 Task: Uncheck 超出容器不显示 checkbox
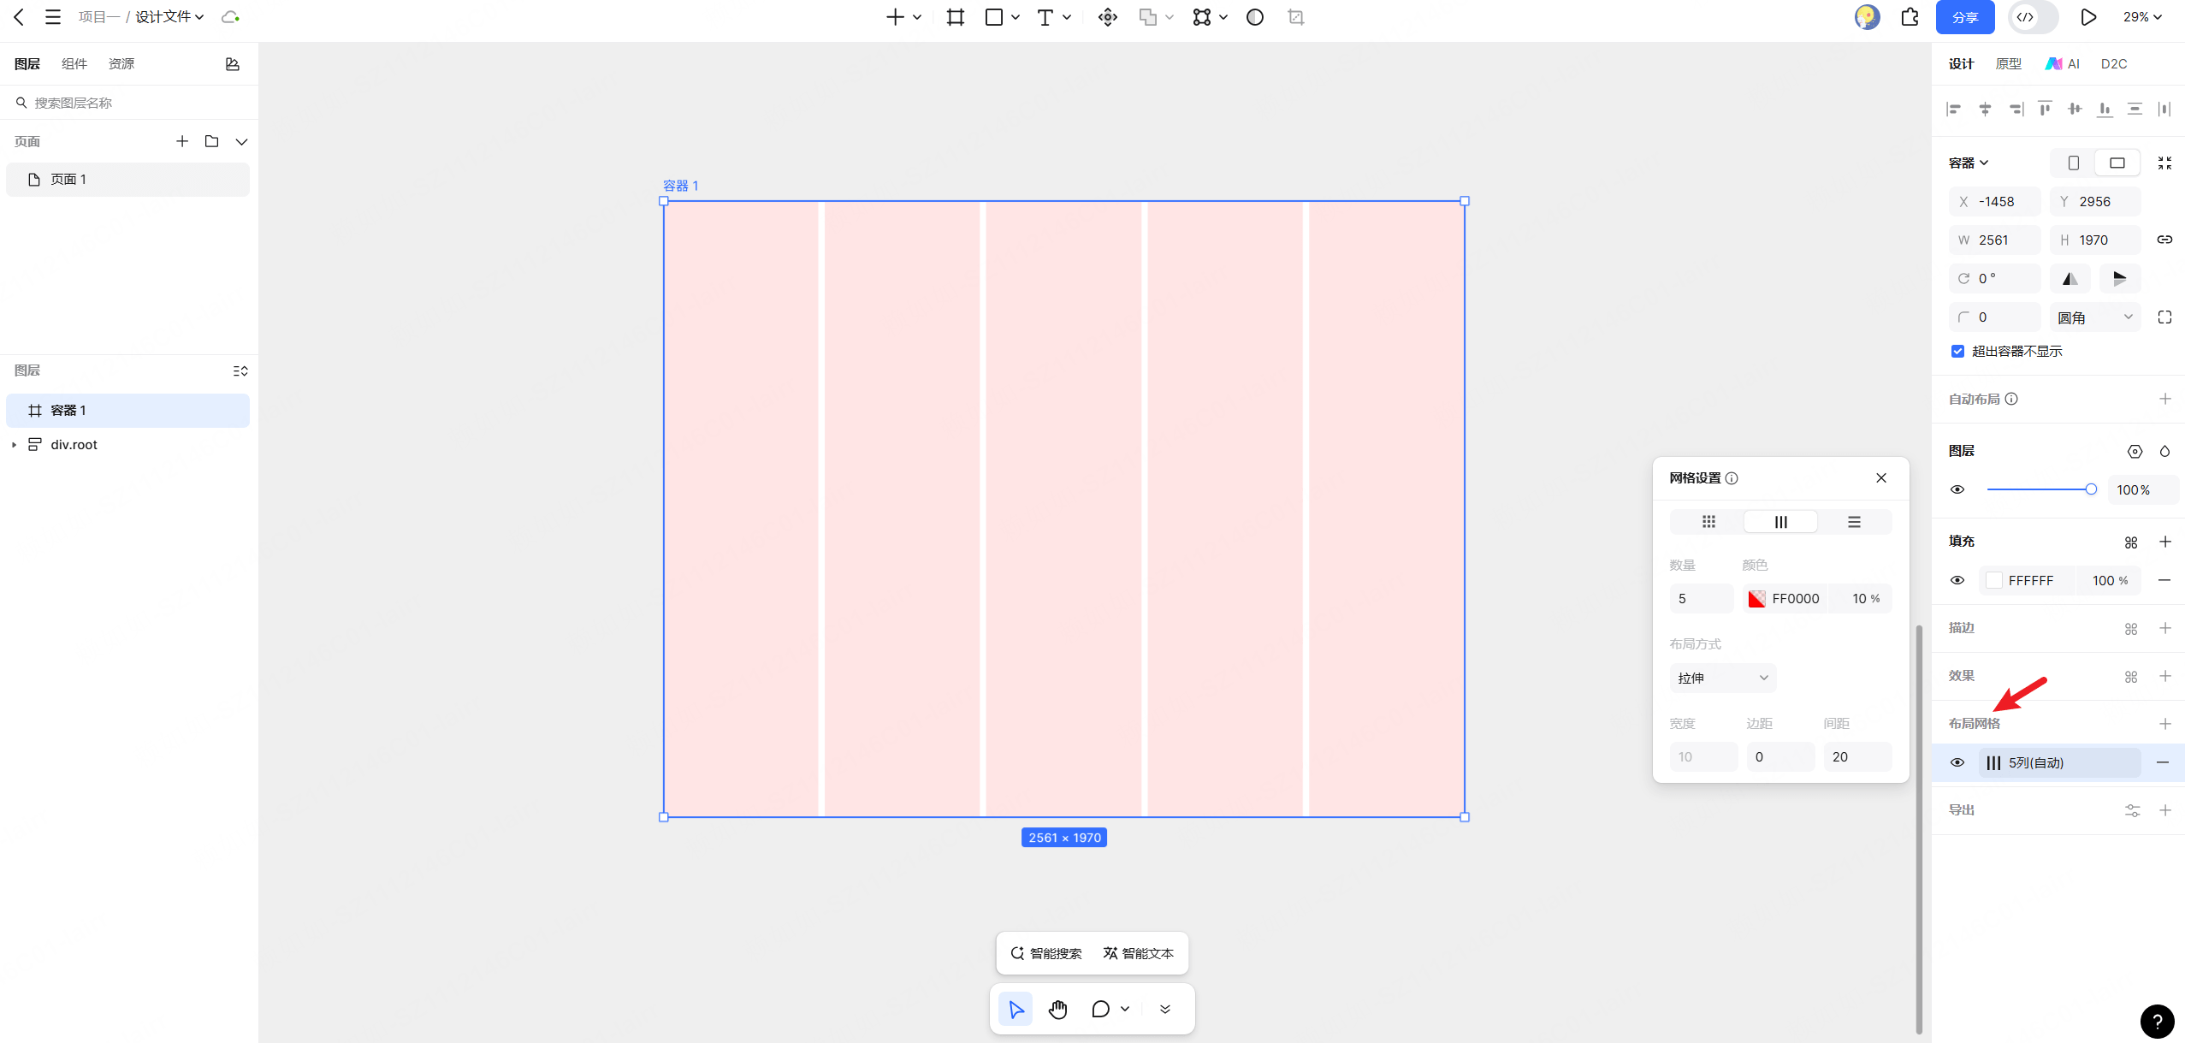coord(1957,351)
